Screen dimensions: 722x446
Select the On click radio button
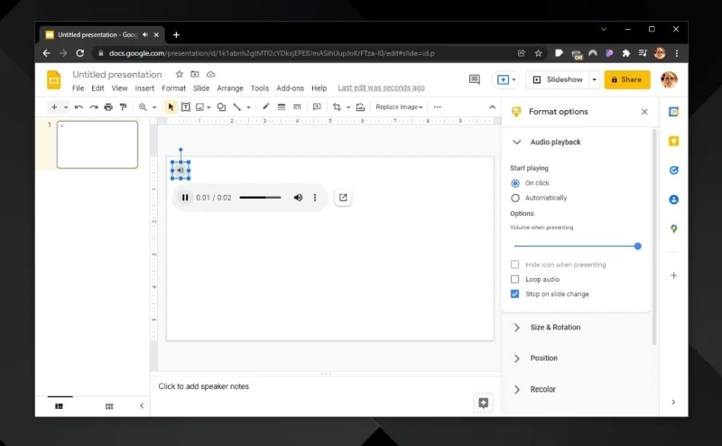[x=515, y=183]
